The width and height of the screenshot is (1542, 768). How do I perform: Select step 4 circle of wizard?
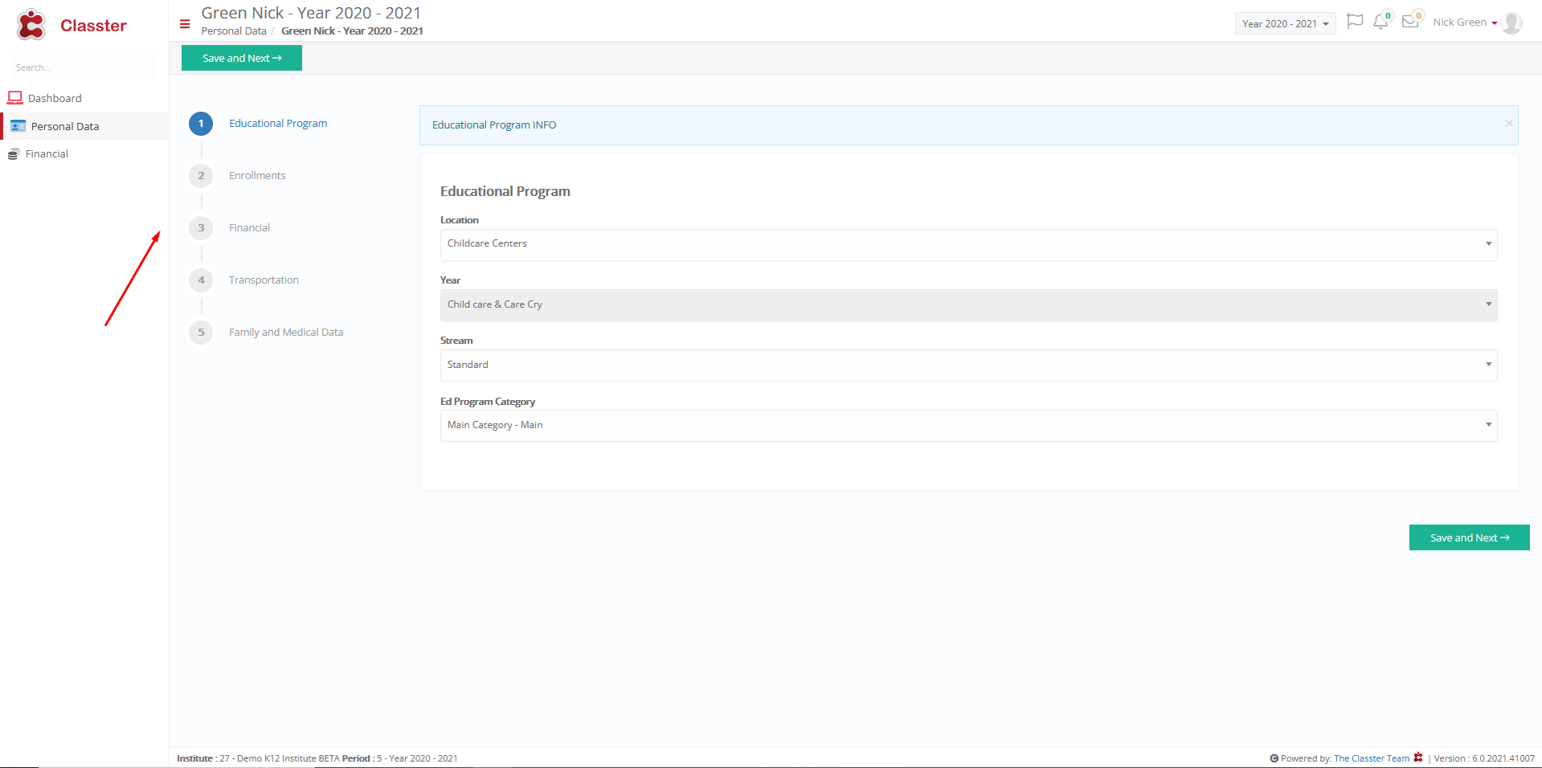coord(201,280)
